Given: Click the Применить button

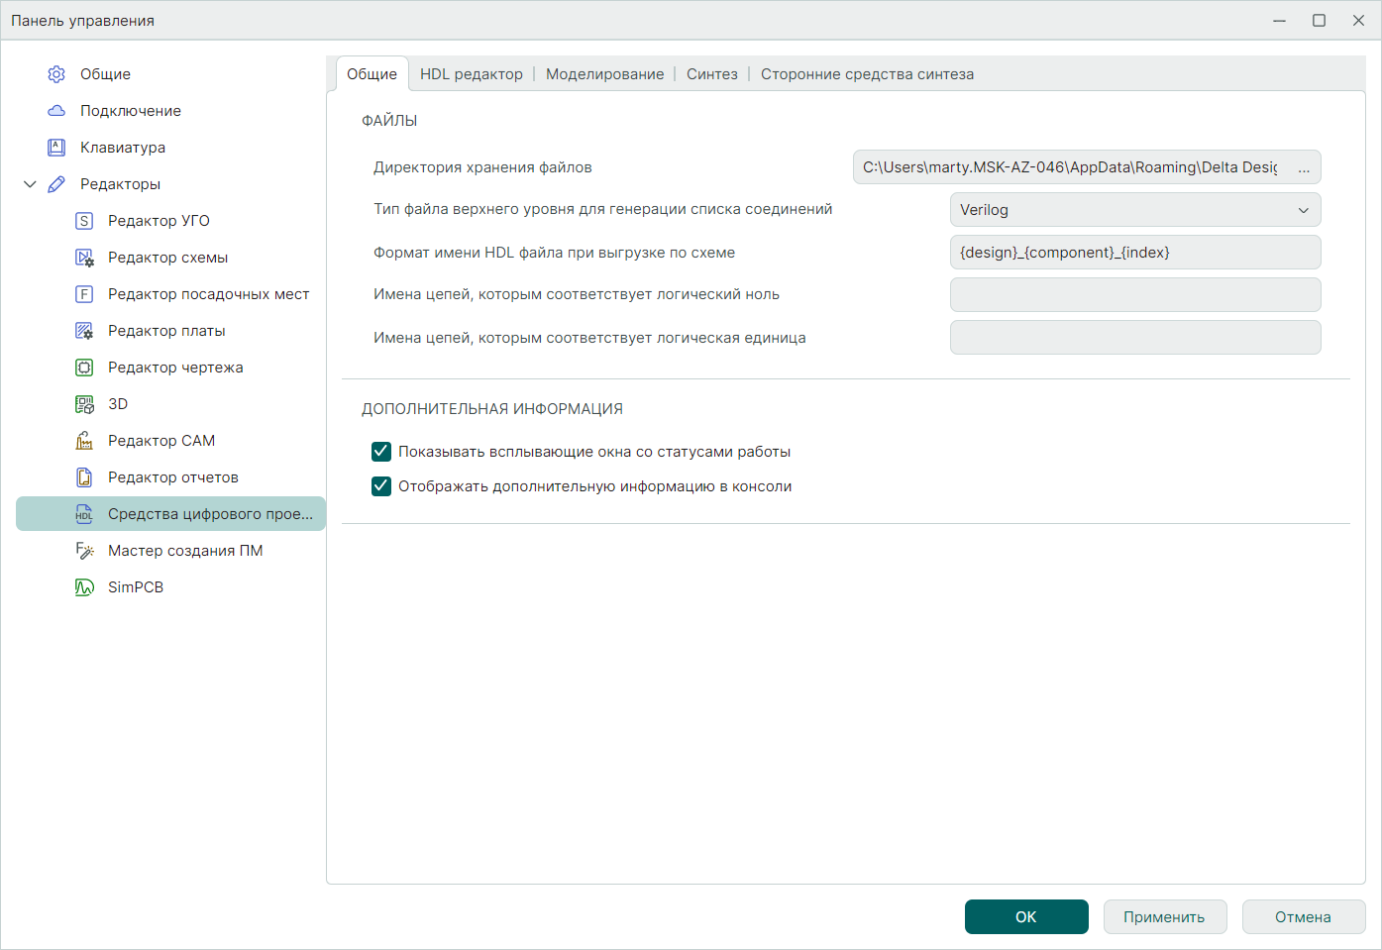Looking at the screenshot, I should point(1164,917).
